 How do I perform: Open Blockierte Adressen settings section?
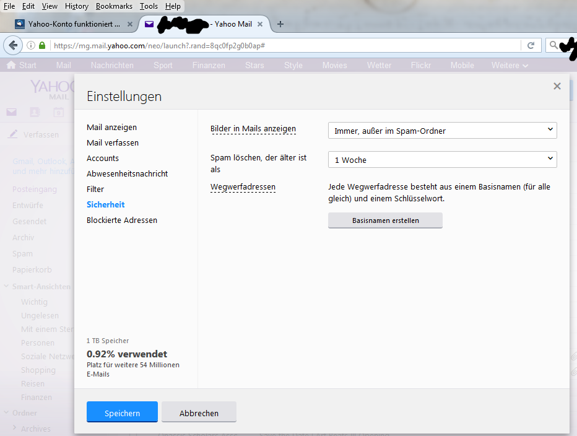click(x=122, y=220)
